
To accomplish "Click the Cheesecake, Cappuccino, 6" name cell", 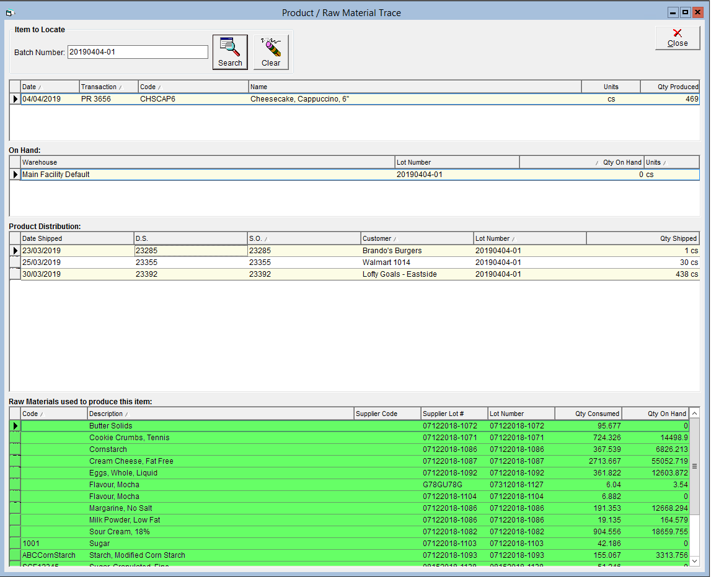I will click(x=415, y=99).
